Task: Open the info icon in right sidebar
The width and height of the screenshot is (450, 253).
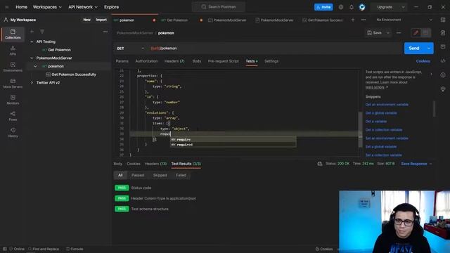Action: [443, 75]
